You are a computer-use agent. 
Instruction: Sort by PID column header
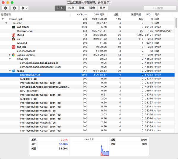[149, 14]
